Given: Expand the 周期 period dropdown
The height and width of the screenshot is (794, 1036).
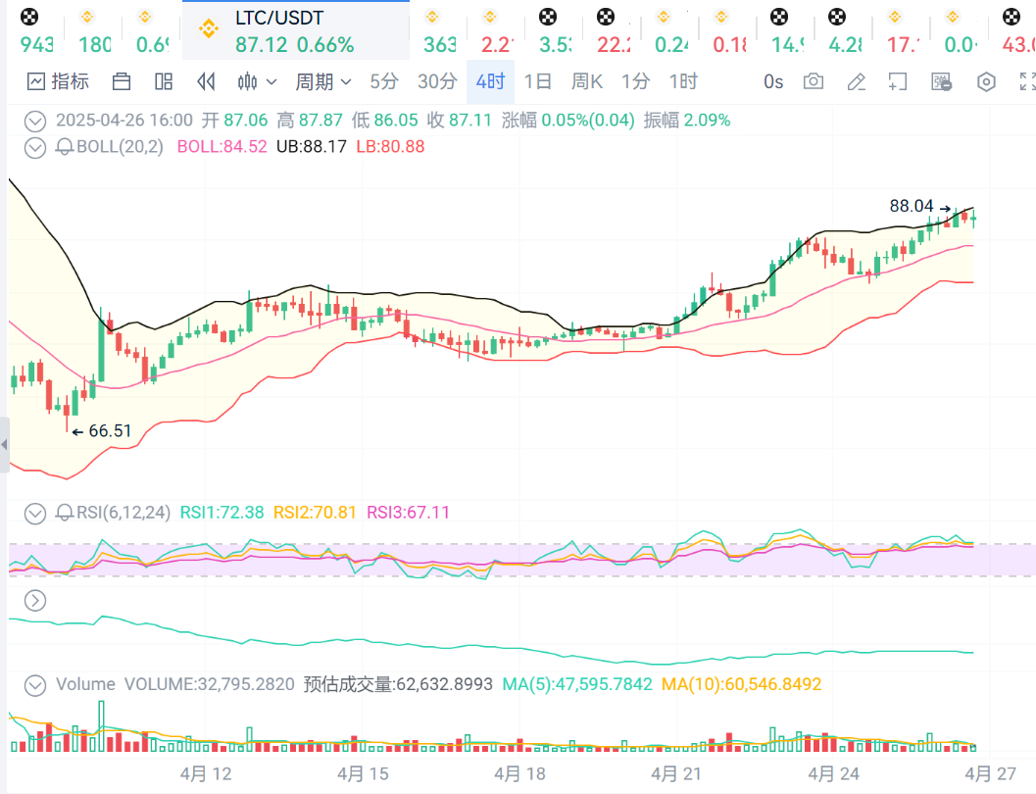Looking at the screenshot, I should pyautogui.click(x=324, y=81).
